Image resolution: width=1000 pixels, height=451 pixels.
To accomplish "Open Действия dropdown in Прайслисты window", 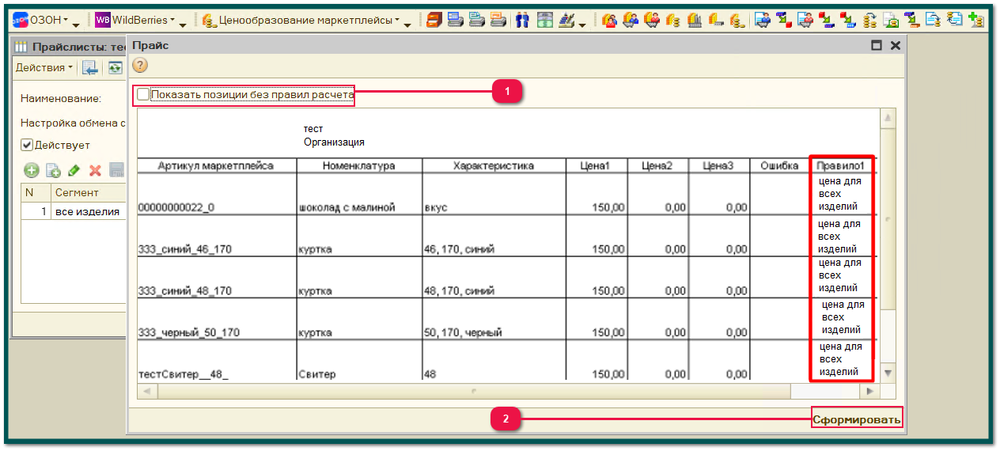I will click(x=44, y=68).
